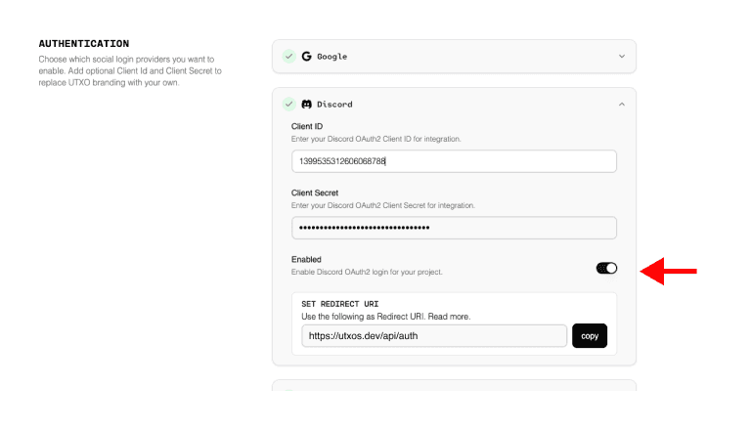
Task: Click the Enabled label text
Action: 306,259
